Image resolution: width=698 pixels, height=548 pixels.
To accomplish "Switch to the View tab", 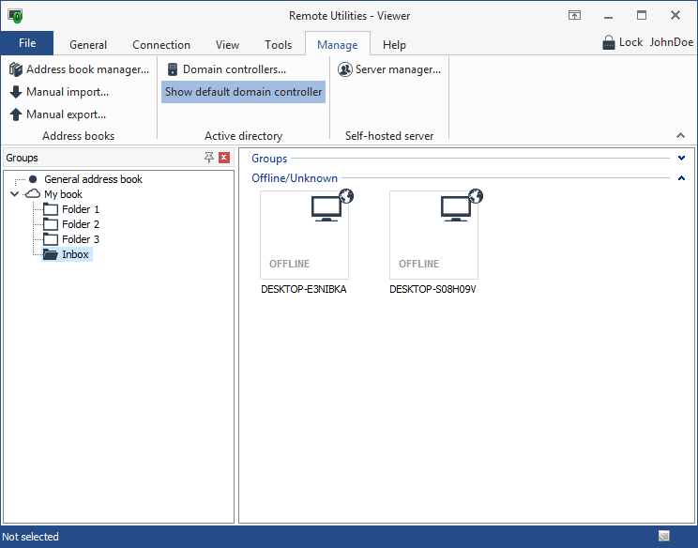I will pos(227,45).
